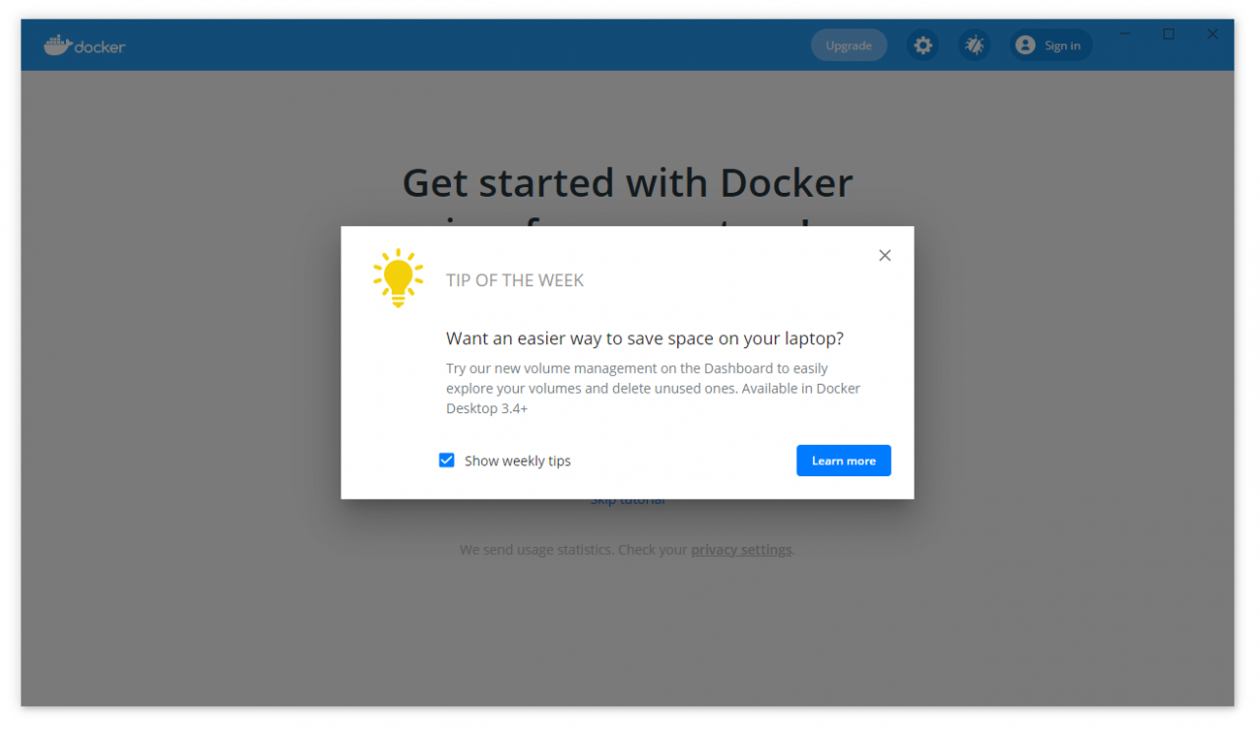This screenshot has width=1260, height=734.
Task: Open the Troubleshoot bug icon in the header
Action: pyautogui.click(x=974, y=44)
